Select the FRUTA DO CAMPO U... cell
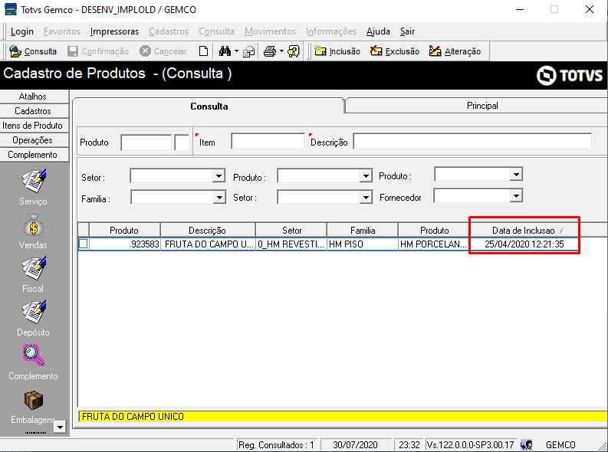The height and width of the screenshot is (452, 608). pyautogui.click(x=208, y=244)
